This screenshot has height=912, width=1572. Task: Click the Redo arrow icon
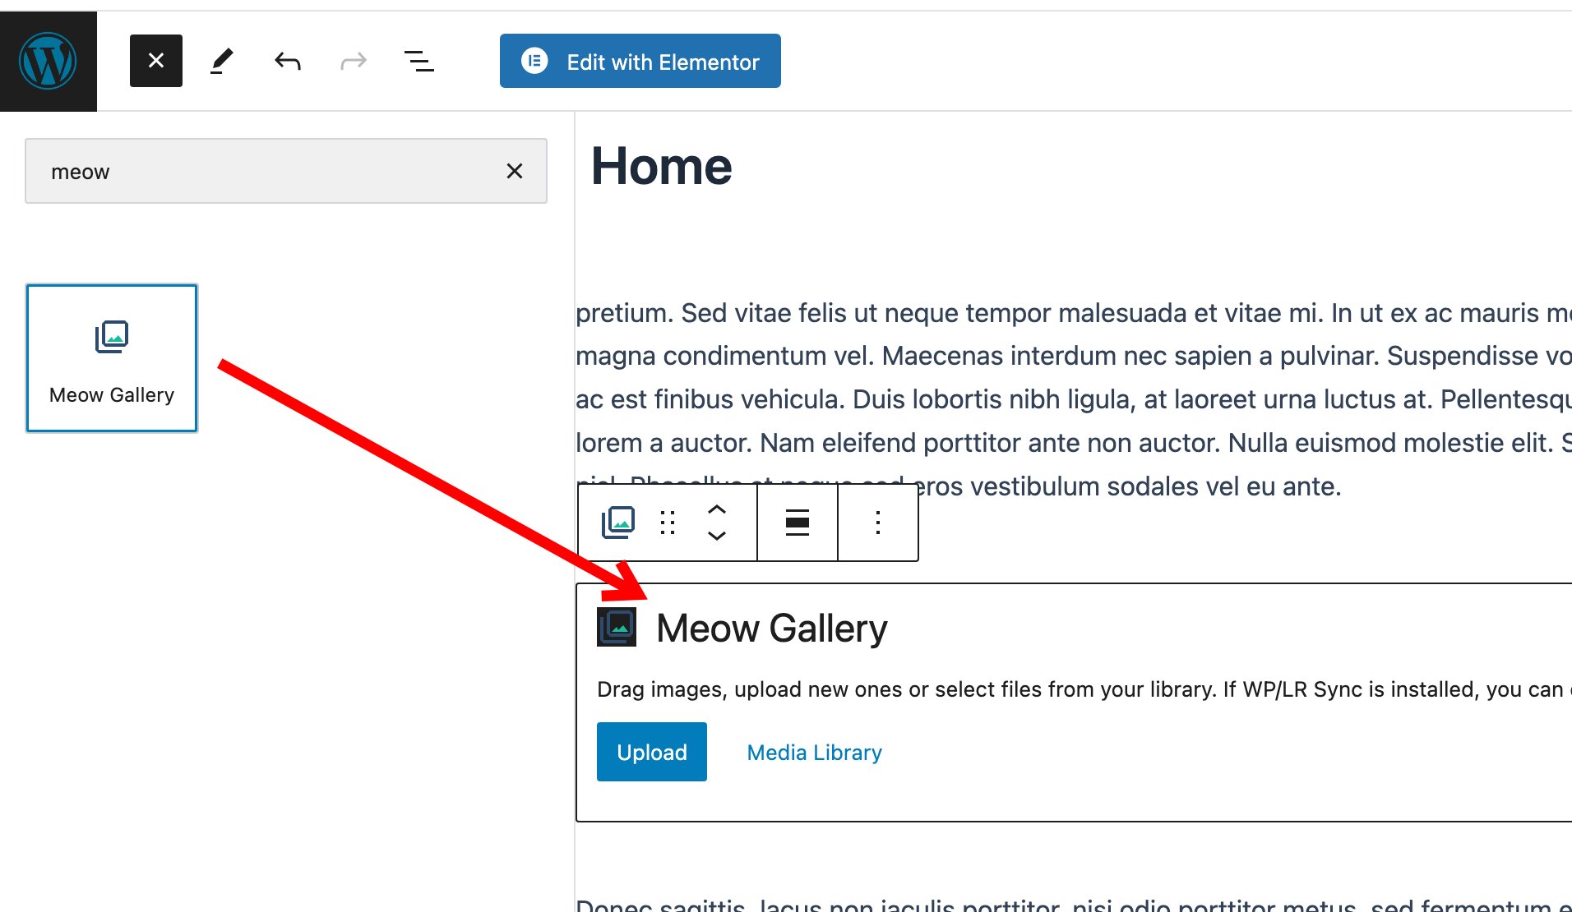tap(352, 60)
